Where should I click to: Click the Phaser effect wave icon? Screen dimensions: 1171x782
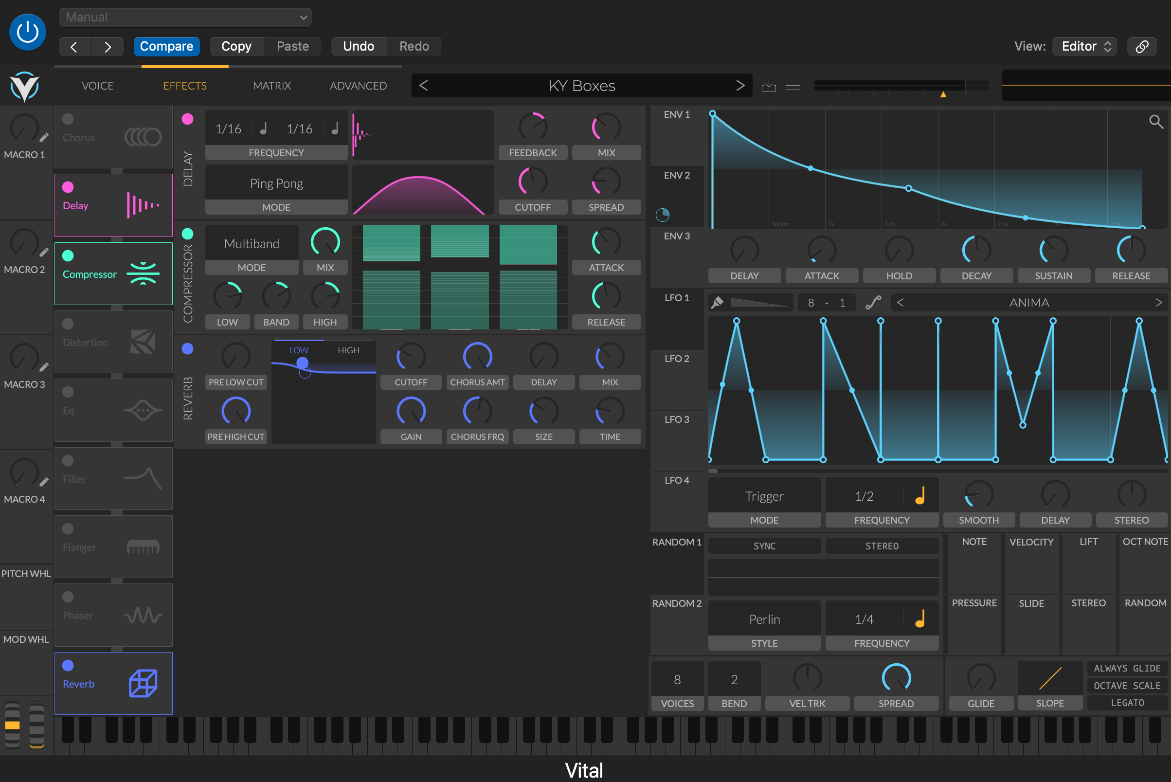143,616
